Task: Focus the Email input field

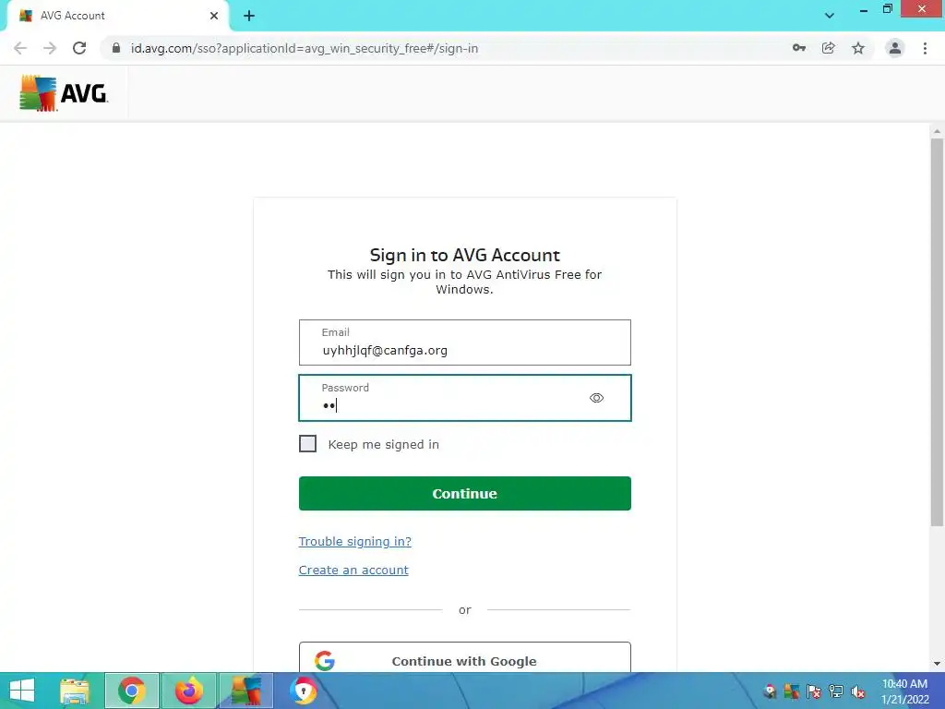Action: coord(465,342)
